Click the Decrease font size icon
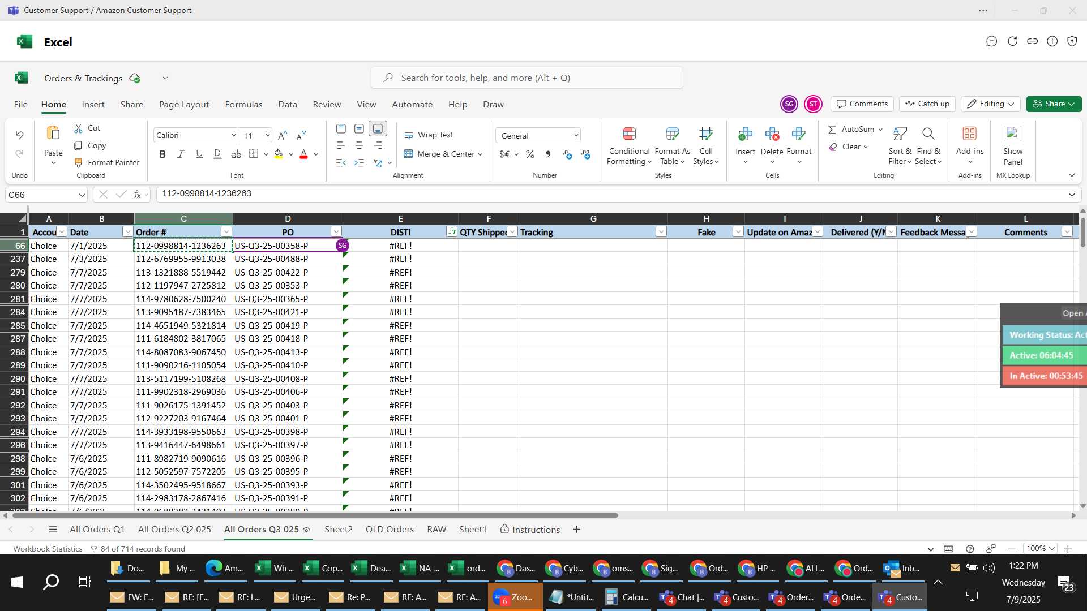 [x=301, y=135]
